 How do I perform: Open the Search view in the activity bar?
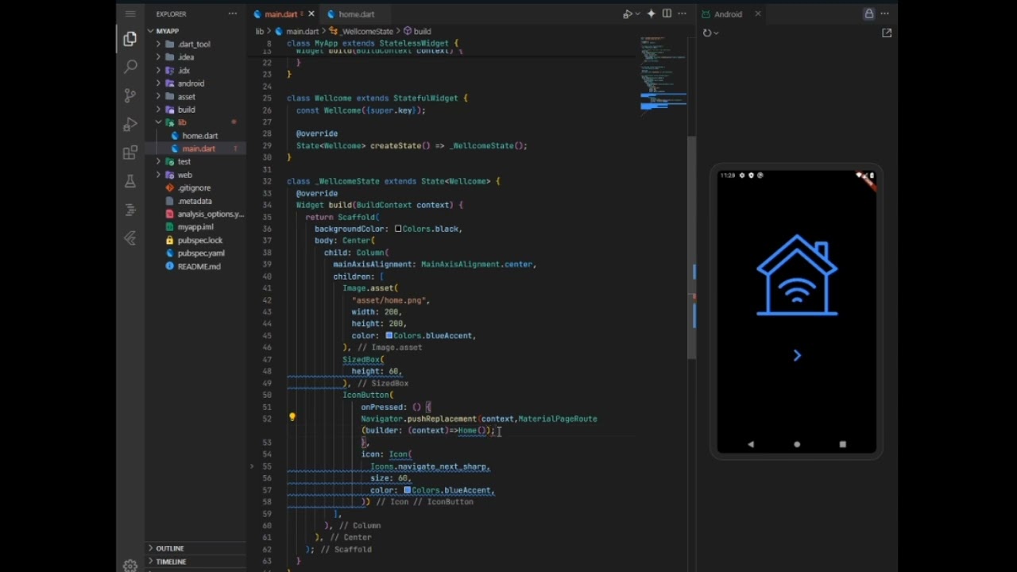click(x=130, y=67)
